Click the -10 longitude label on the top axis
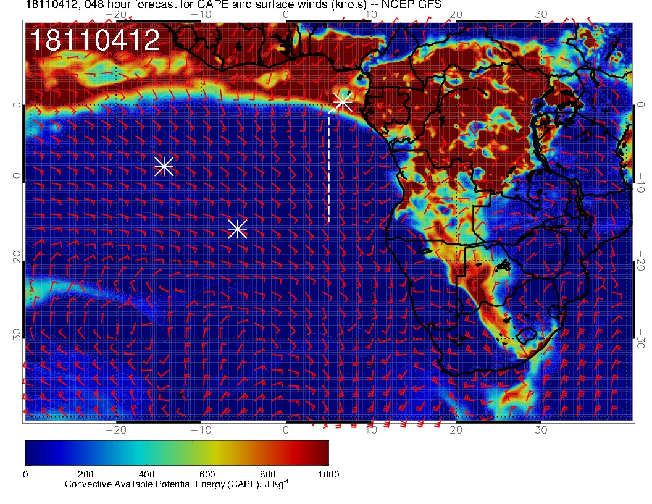The height and width of the screenshot is (504, 652). tap(201, 15)
